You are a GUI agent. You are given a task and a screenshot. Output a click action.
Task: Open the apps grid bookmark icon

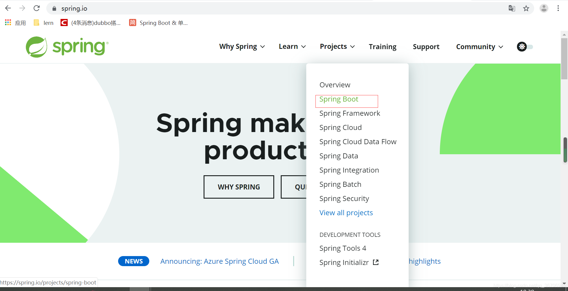click(8, 22)
